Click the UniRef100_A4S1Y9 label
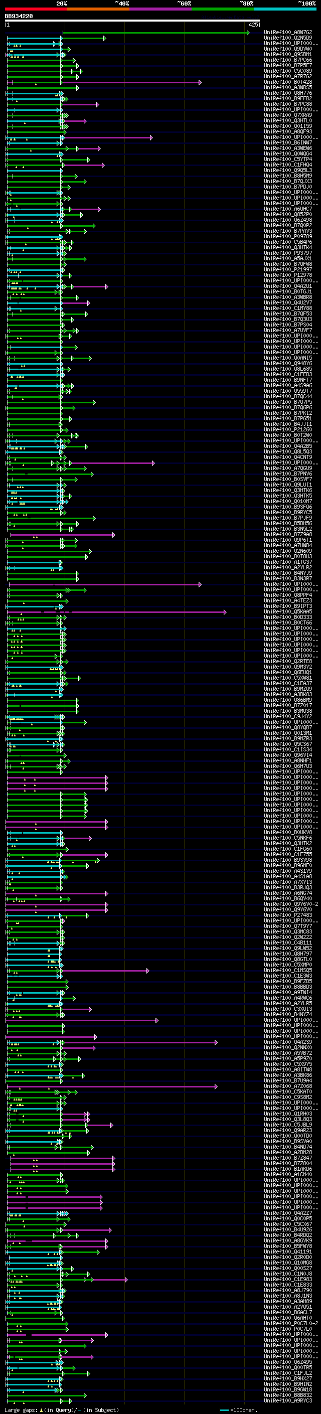321x1414 pixels. (287, 871)
